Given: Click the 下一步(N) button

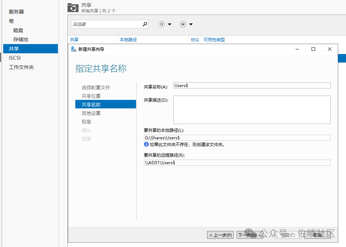Looking at the screenshot, I should [250, 235].
